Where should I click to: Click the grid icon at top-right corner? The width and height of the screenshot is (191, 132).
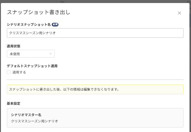(x=189, y=1)
